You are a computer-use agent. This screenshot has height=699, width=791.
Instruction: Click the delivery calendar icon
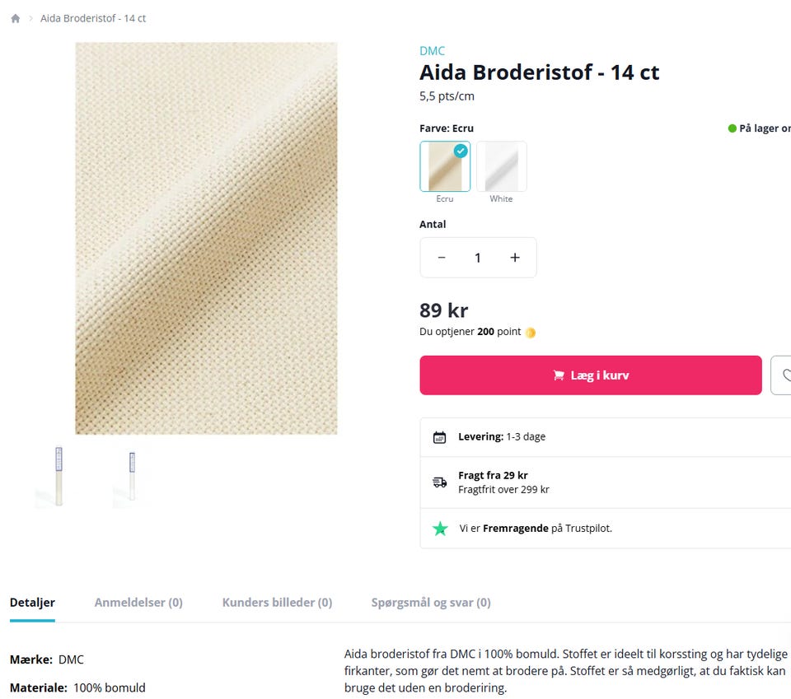(440, 436)
